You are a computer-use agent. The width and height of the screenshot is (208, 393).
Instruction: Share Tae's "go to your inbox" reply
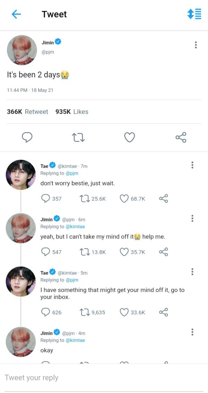pyautogui.click(x=164, y=312)
